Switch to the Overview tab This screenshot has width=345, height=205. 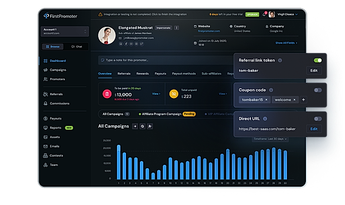105,74
